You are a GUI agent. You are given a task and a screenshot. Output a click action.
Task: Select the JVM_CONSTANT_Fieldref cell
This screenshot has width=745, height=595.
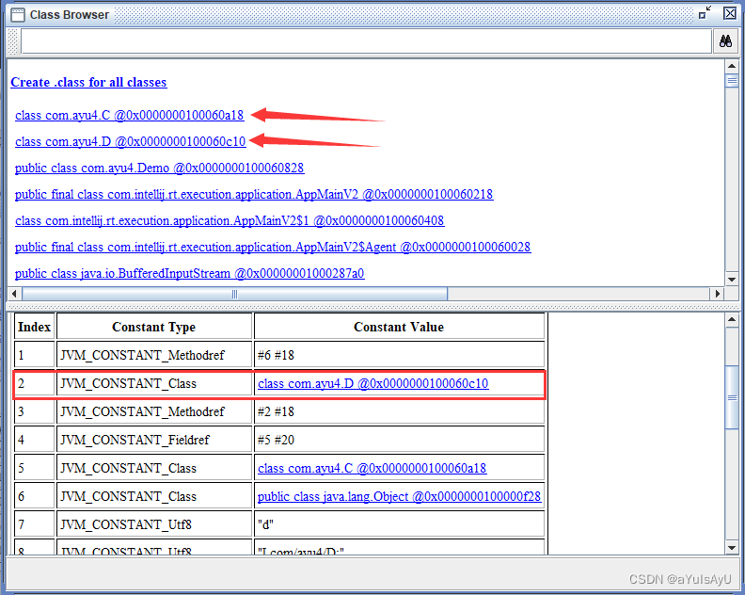tap(154, 440)
